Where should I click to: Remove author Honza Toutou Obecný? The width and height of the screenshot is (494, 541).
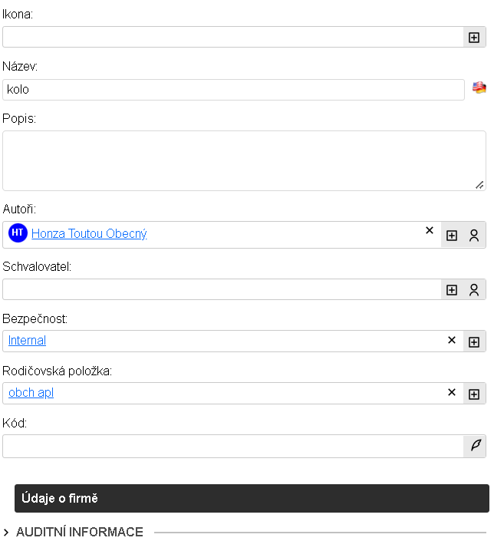coord(430,230)
